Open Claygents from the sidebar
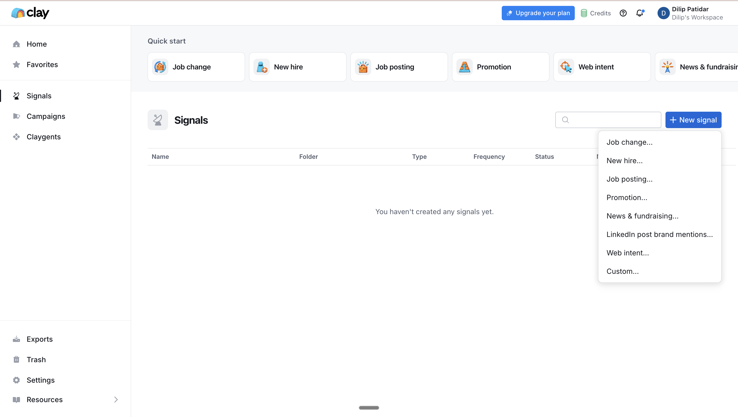Image resolution: width=738 pixels, height=417 pixels. tap(44, 137)
